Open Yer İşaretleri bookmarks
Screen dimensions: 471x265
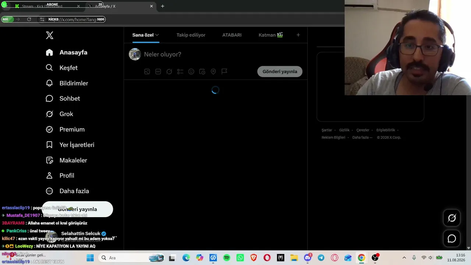[70, 145]
